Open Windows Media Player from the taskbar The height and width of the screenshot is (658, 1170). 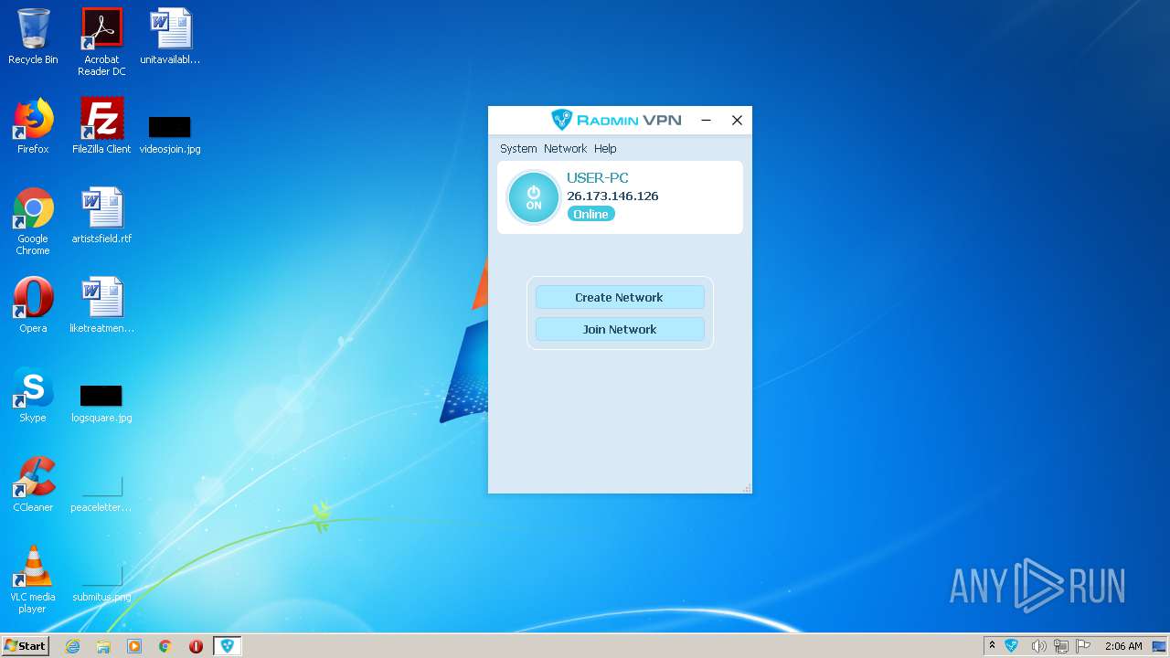click(x=134, y=646)
